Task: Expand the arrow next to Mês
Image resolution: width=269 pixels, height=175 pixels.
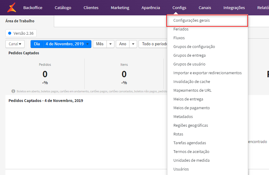Action: 110,44
